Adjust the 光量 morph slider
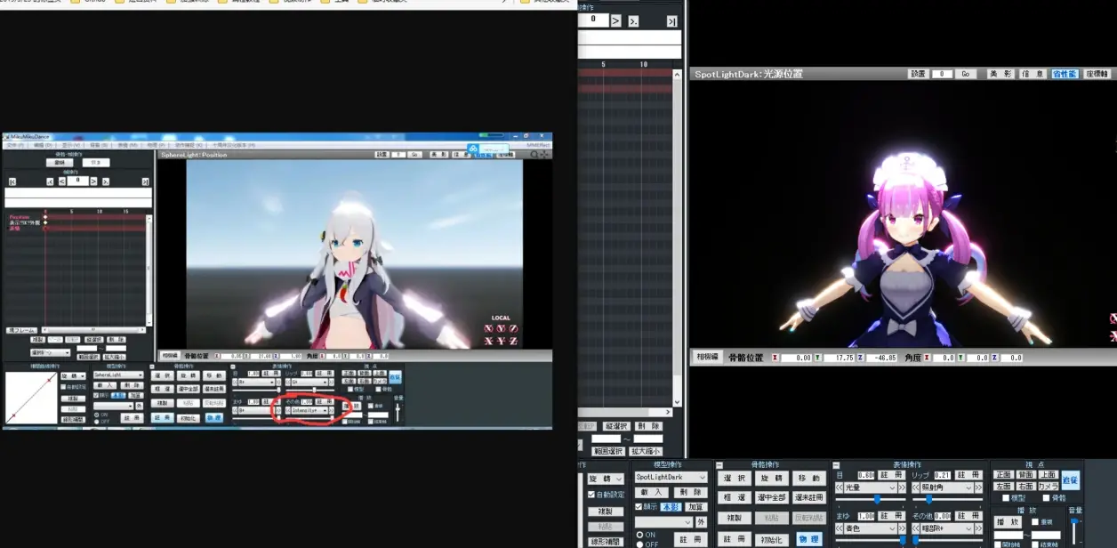The image size is (1117, 548). [x=871, y=499]
